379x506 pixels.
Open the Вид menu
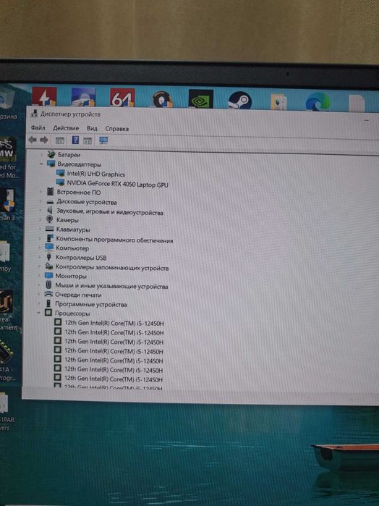coord(92,128)
